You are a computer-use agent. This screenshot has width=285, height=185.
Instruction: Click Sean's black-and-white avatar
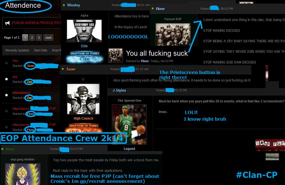(x=83, y=99)
